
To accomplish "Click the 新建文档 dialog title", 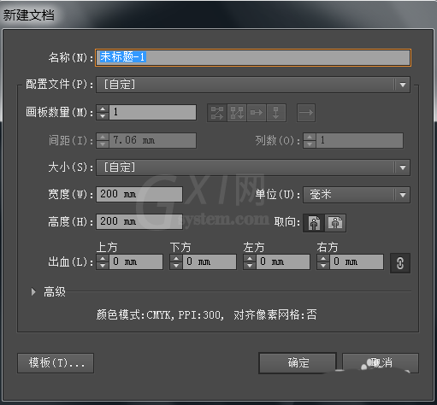I will point(28,15).
